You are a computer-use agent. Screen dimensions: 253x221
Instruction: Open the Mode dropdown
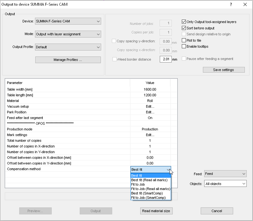pyautogui.click(x=68, y=34)
